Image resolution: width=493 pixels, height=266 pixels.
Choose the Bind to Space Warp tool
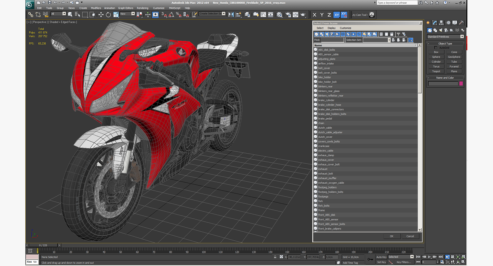(46, 15)
